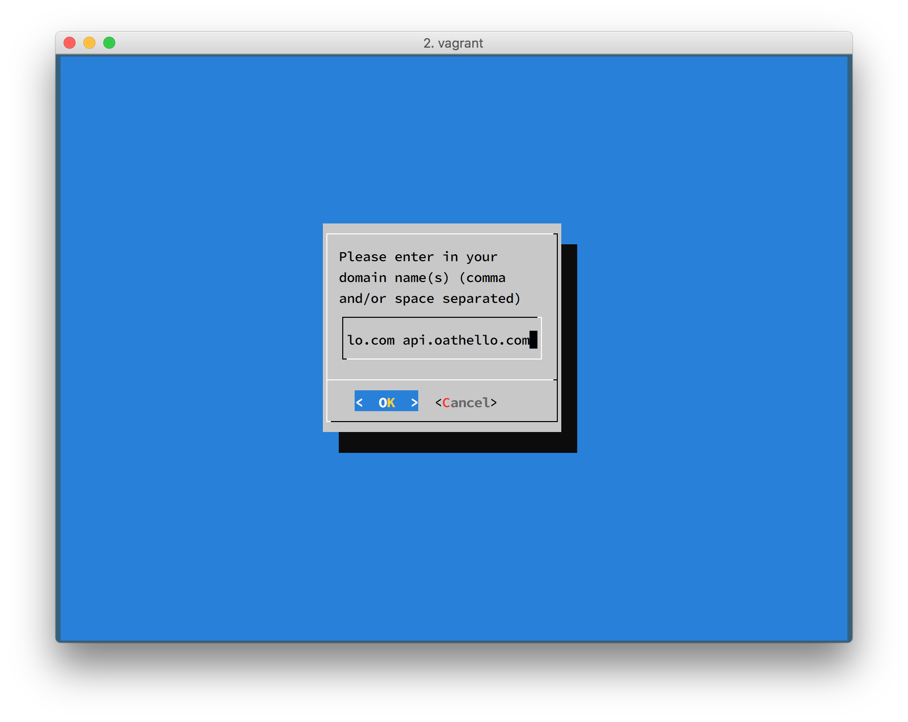Click the 'domain name(s) (comma' text line
This screenshot has height=722, width=908.
pos(422,278)
